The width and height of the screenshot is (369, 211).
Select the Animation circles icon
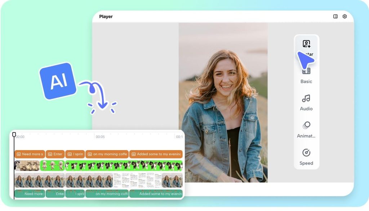[306, 125]
